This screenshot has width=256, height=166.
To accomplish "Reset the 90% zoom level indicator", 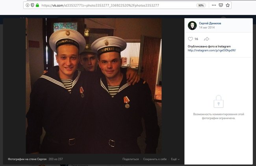I will click(x=201, y=5).
